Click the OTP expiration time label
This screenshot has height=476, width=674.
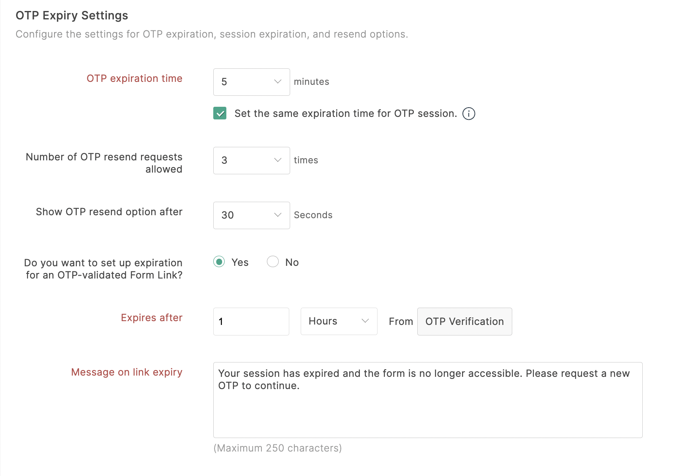tap(134, 78)
